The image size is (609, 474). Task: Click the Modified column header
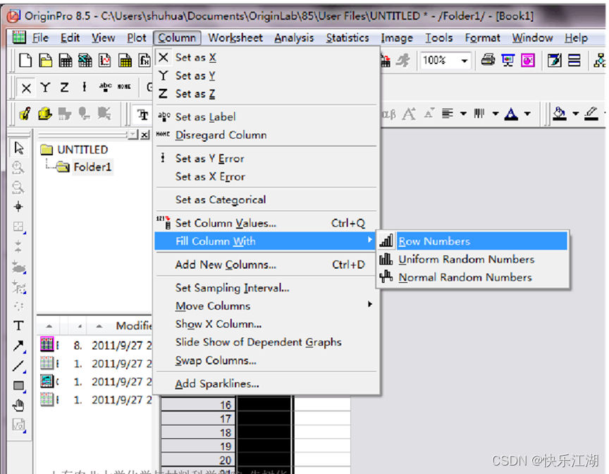[x=133, y=326]
